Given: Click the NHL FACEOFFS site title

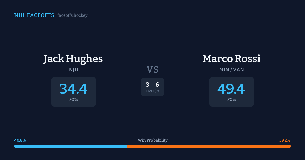Looking at the screenshot, I should [x=34, y=15].
